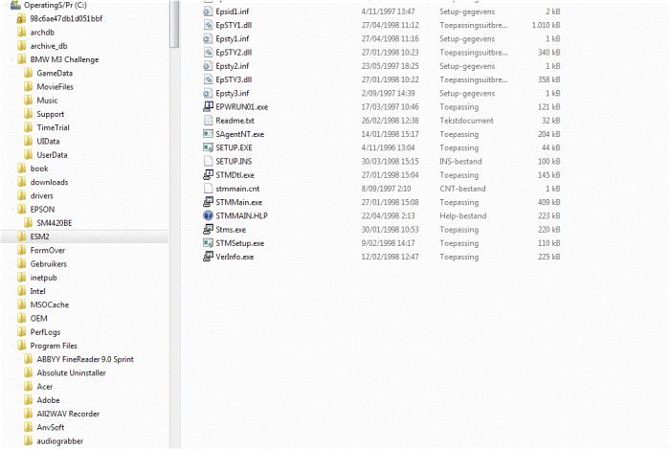The image size is (670, 449).
Task: Open the UIData subfolder
Action: point(48,142)
